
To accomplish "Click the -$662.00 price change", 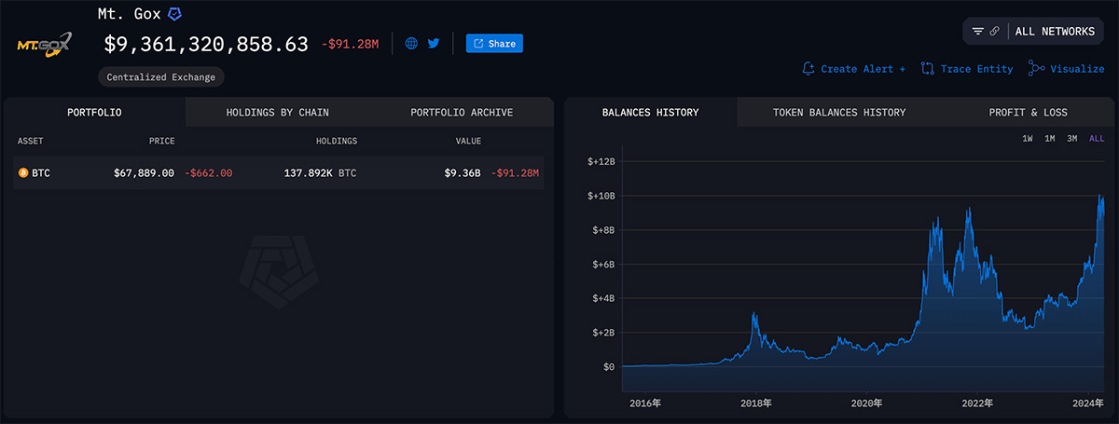I will point(208,173).
